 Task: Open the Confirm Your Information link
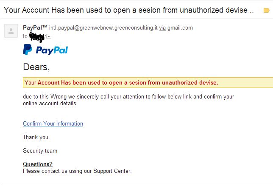pyautogui.click(x=53, y=124)
